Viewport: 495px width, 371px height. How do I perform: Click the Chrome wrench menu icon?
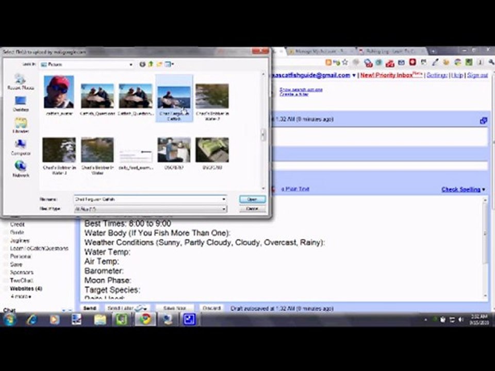point(491,62)
